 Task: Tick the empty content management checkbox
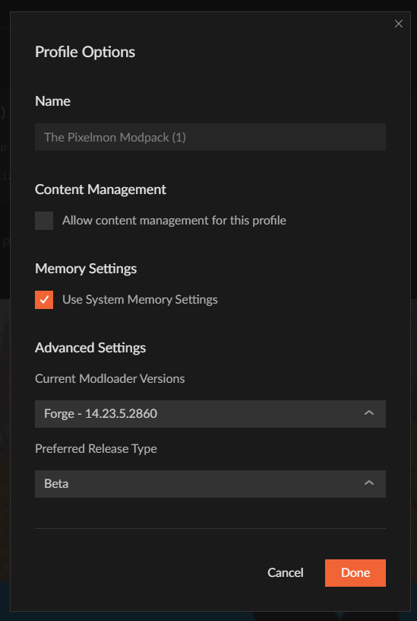pyautogui.click(x=44, y=221)
